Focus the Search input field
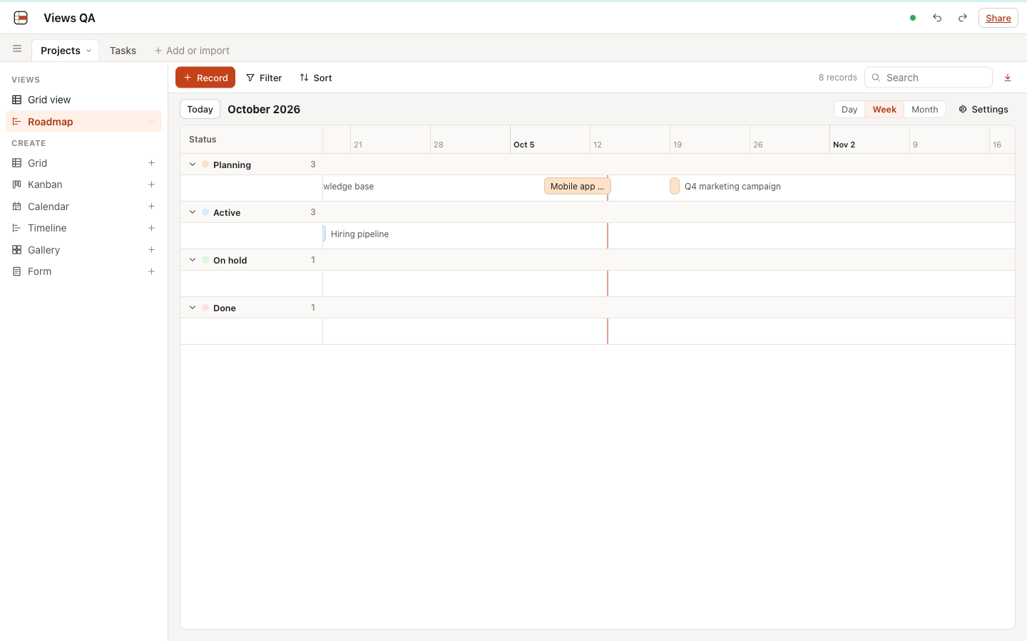The image size is (1027, 641). [x=929, y=78]
